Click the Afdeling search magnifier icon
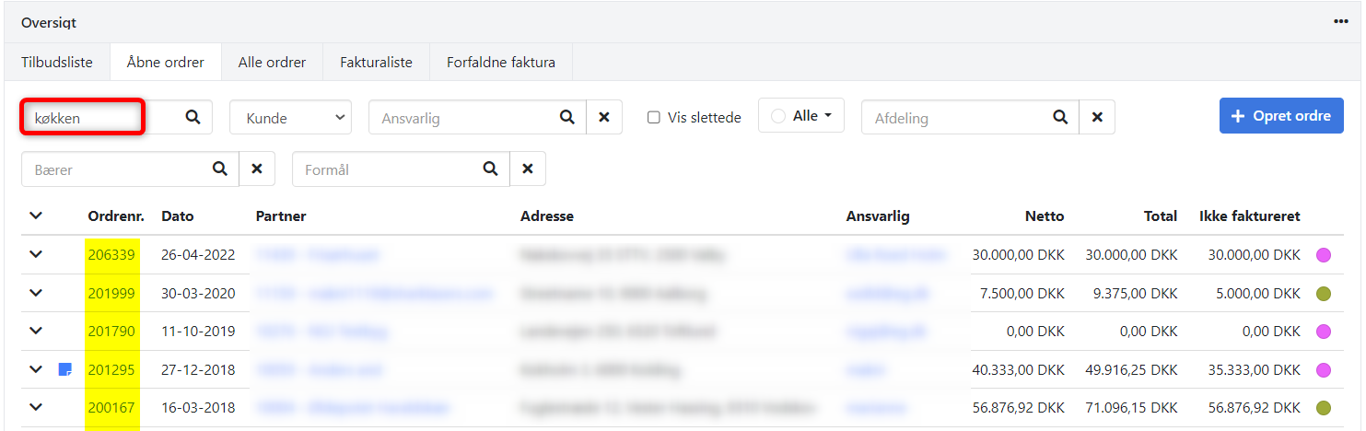This screenshot has width=1366, height=431. 1060,118
